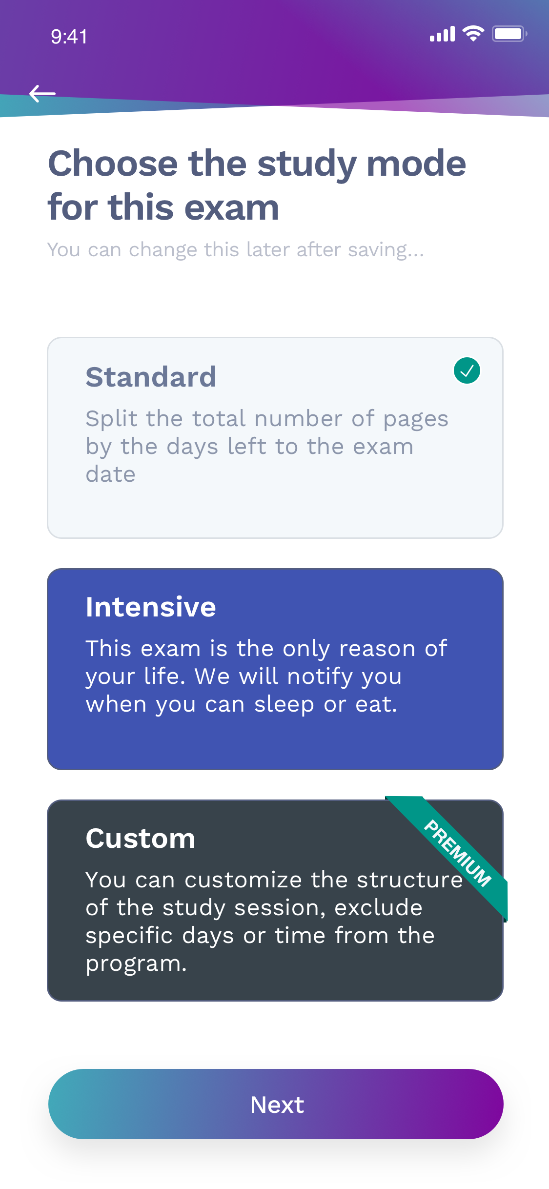Deselect the currently checked Standard option
This screenshot has width=549, height=1189.
tap(275, 437)
